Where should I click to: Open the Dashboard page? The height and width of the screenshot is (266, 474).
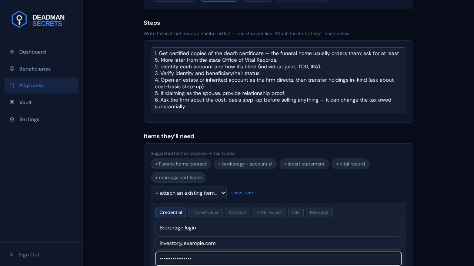click(x=41, y=52)
